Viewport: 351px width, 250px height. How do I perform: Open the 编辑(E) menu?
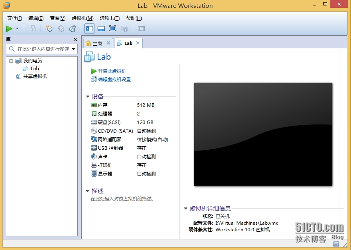[36, 18]
